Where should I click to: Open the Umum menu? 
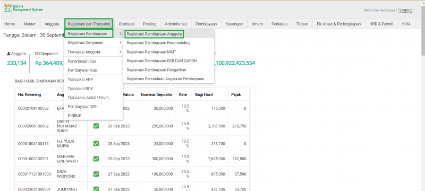(x=257, y=24)
